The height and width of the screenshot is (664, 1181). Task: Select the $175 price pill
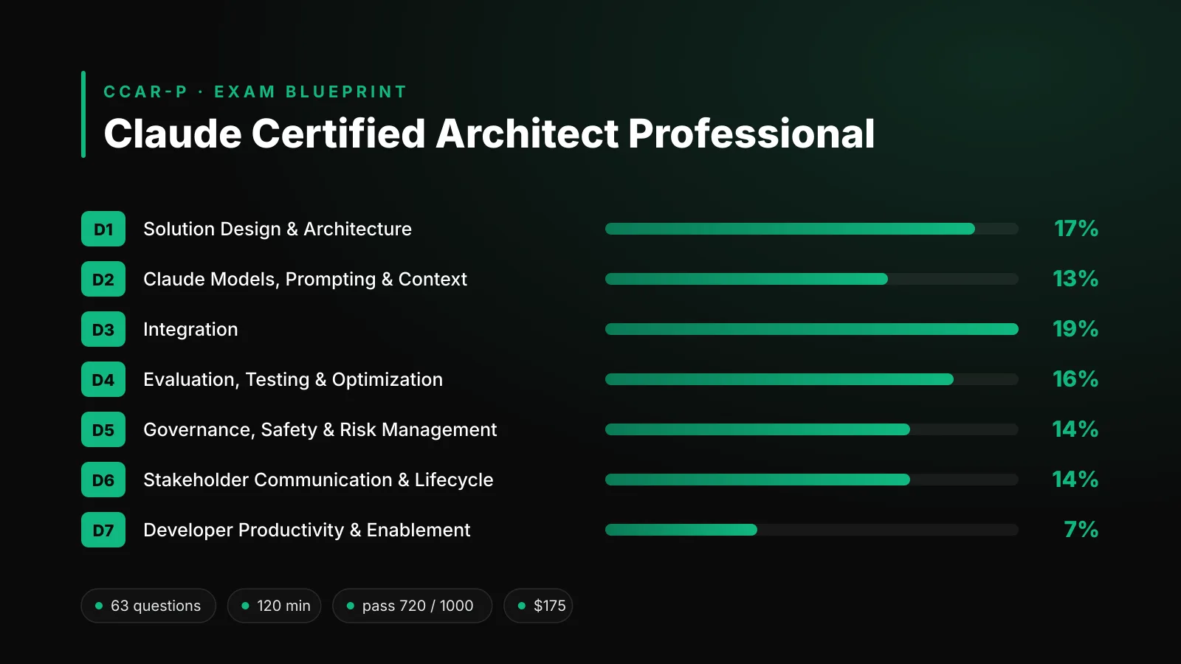coord(538,606)
